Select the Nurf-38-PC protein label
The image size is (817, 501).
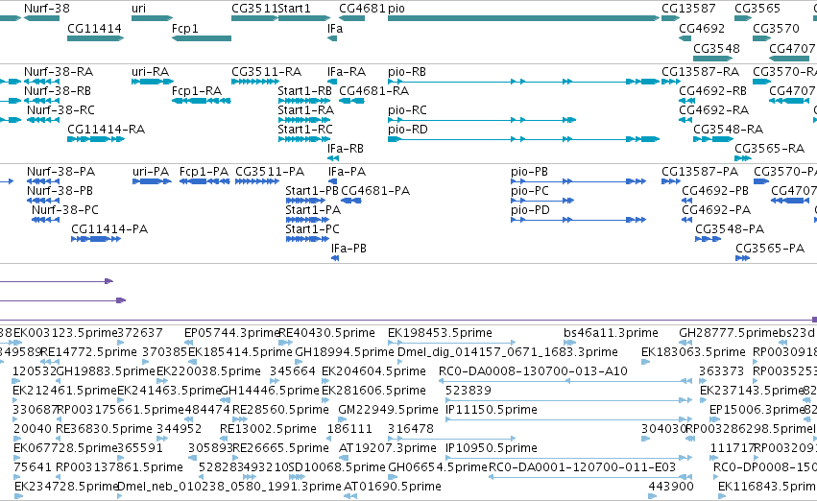(x=65, y=210)
